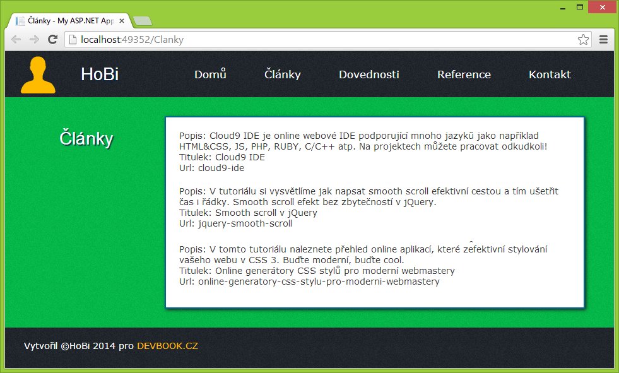The height and width of the screenshot is (373, 619).
Task: Open the Chrome menu with the hamburger icon
Action: click(603, 38)
